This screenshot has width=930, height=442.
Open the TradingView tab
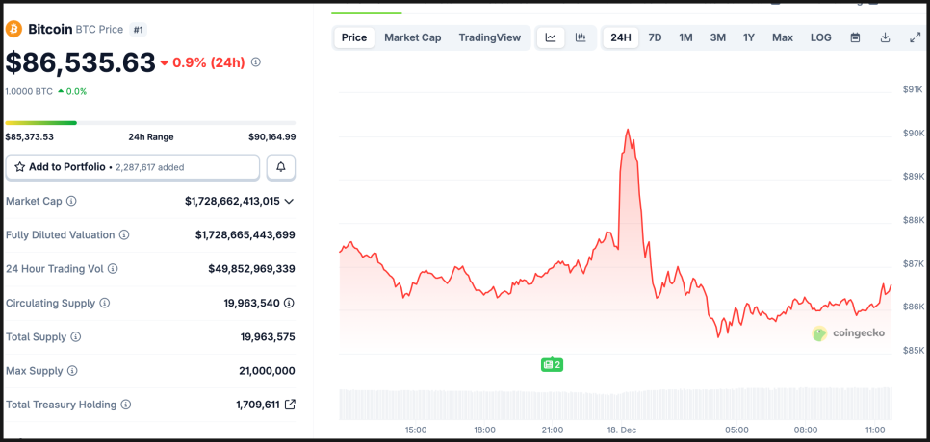489,37
